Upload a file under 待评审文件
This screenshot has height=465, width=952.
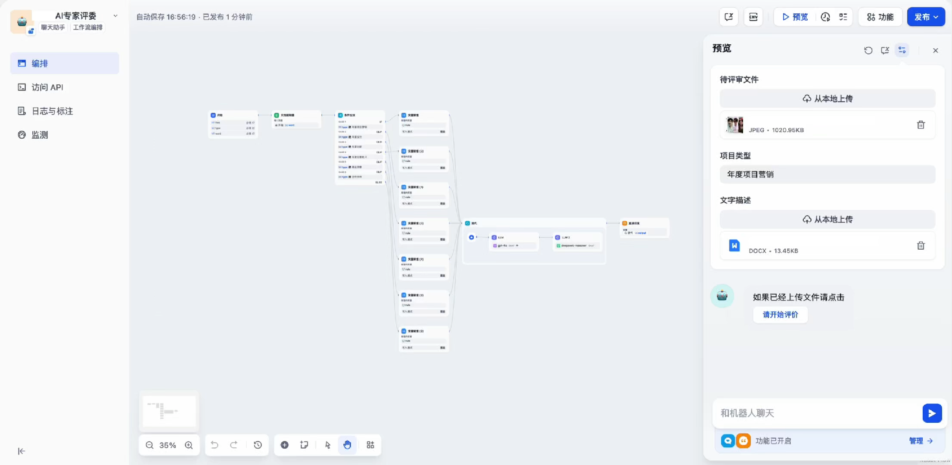[x=828, y=99]
